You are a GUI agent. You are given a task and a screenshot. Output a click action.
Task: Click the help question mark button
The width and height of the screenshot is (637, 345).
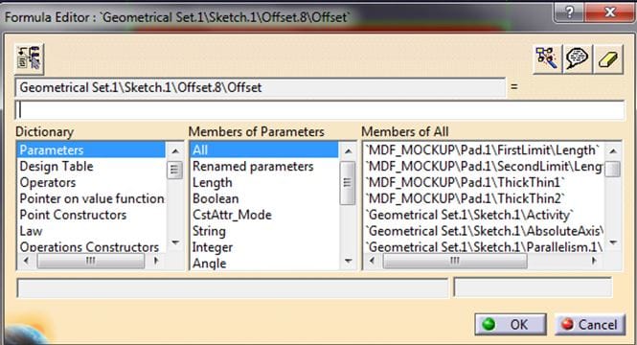[x=569, y=12]
